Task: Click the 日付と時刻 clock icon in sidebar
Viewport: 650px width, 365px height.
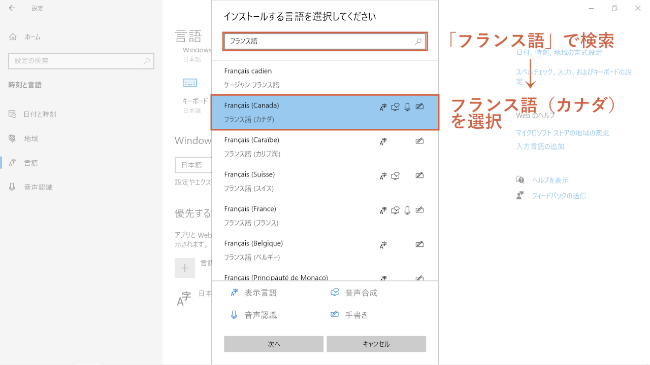Action: point(13,114)
